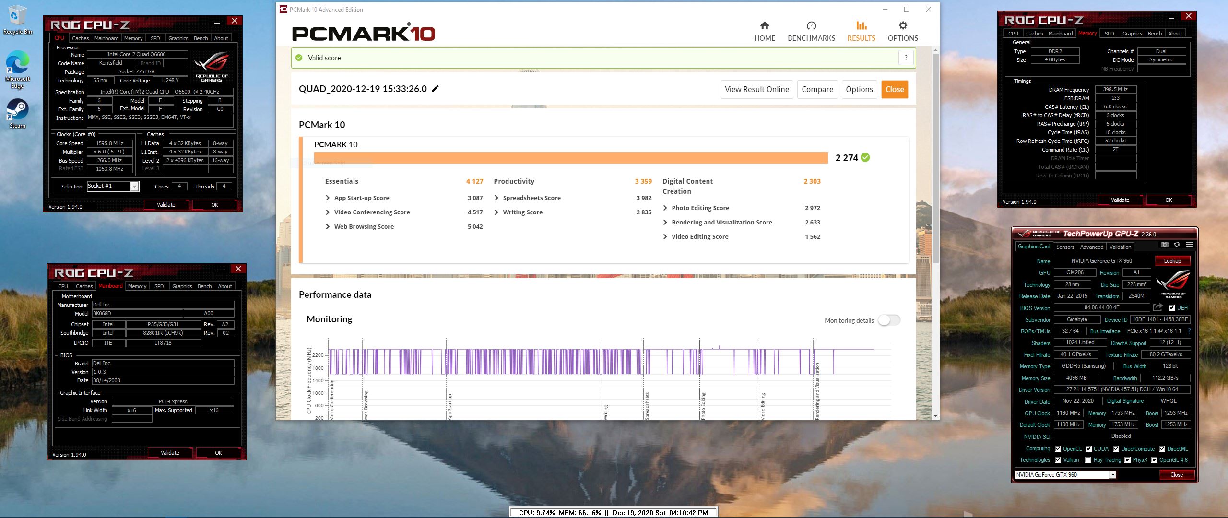Switch to Caches tab in top-left CPU-Z
This screenshot has height=518, width=1228.
coord(80,38)
